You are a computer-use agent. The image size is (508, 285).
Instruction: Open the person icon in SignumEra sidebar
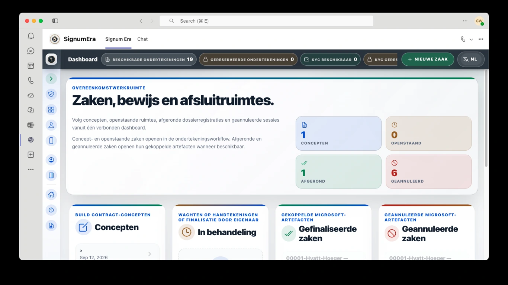point(51,125)
